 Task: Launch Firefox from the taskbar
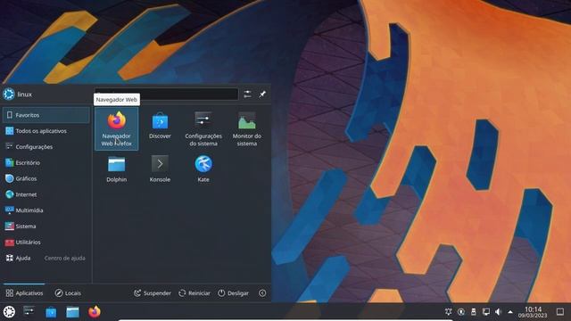point(95,312)
